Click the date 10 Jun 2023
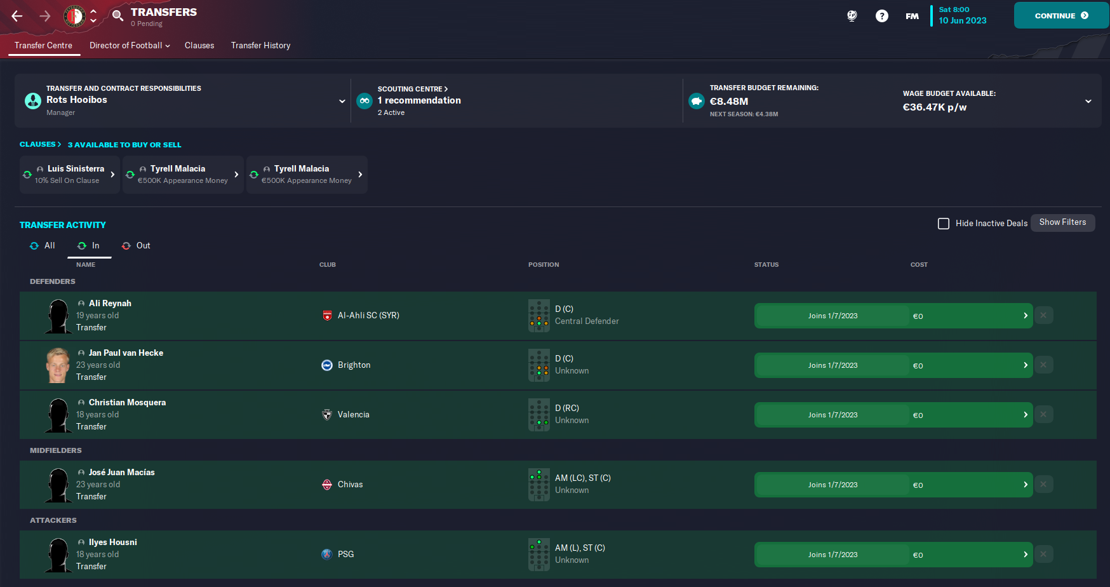The height and width of the screenshot is (587, 1110). pyautogui.click(x=963, y=21)
